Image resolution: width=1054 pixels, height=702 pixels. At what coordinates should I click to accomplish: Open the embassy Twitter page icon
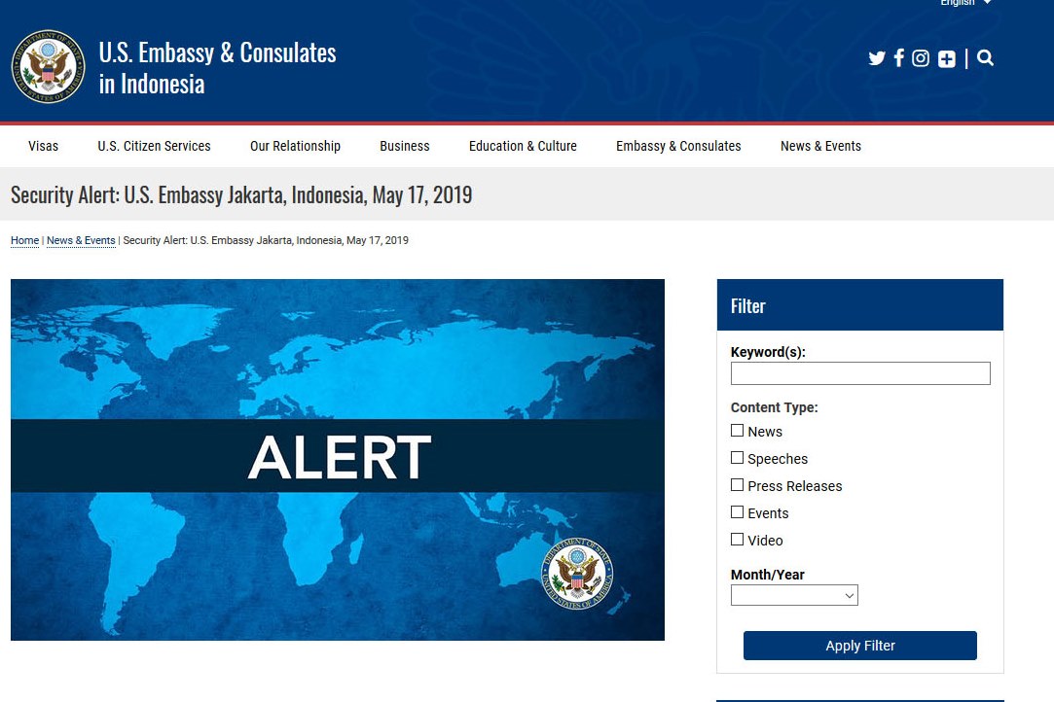[877, 58]
